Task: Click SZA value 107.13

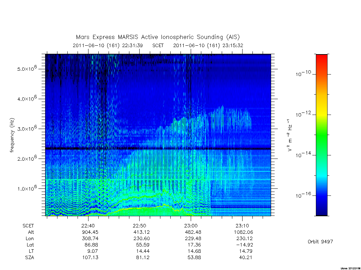Action: point(90,258)
